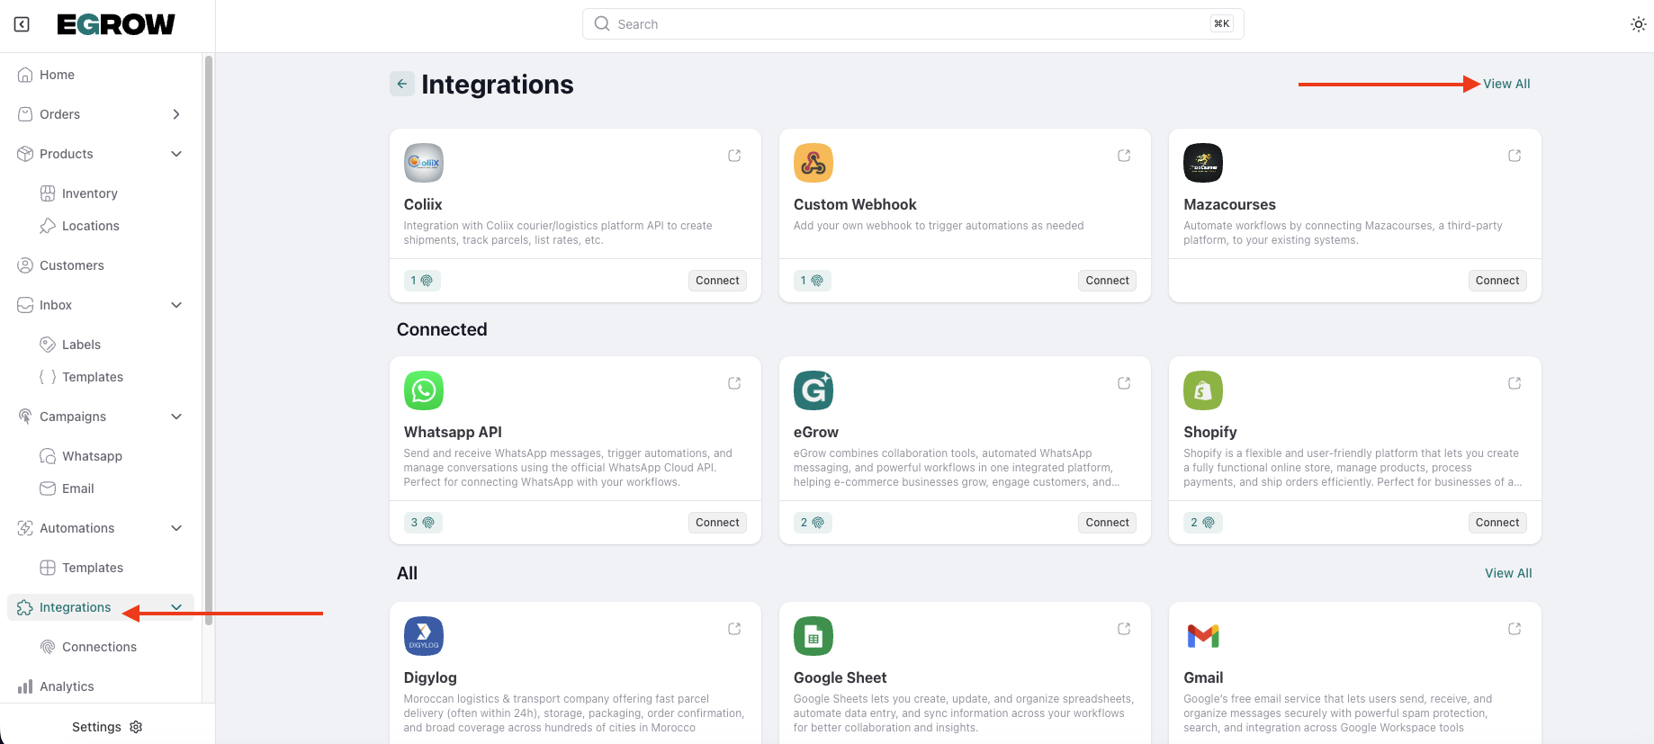1654x744 pixels.
Task: Click View All beside the All section
Action: (x=1507, y=573)
